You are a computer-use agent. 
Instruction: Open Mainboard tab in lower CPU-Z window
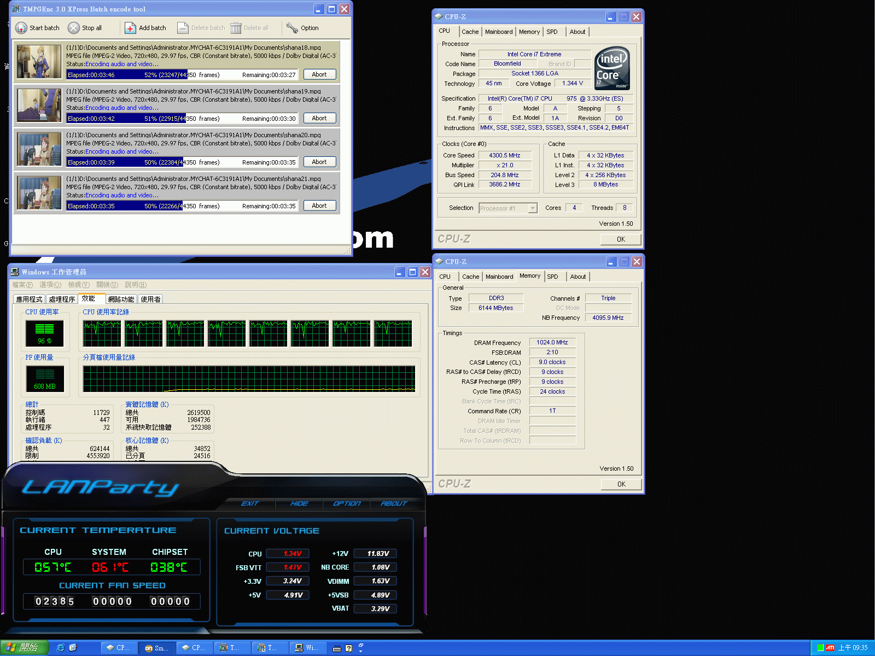tap(499, 277)
